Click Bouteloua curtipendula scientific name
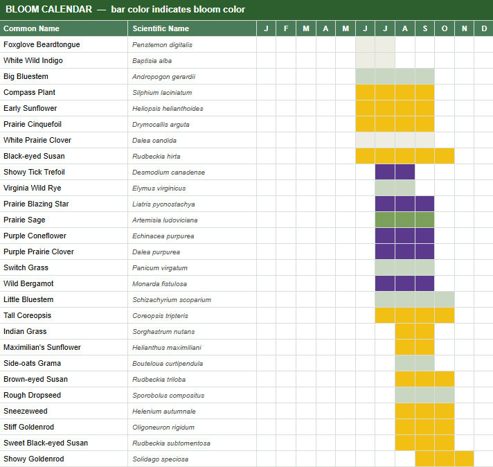Screen dimensions: 493x467 pyautogui.click(x=192, y=364)
